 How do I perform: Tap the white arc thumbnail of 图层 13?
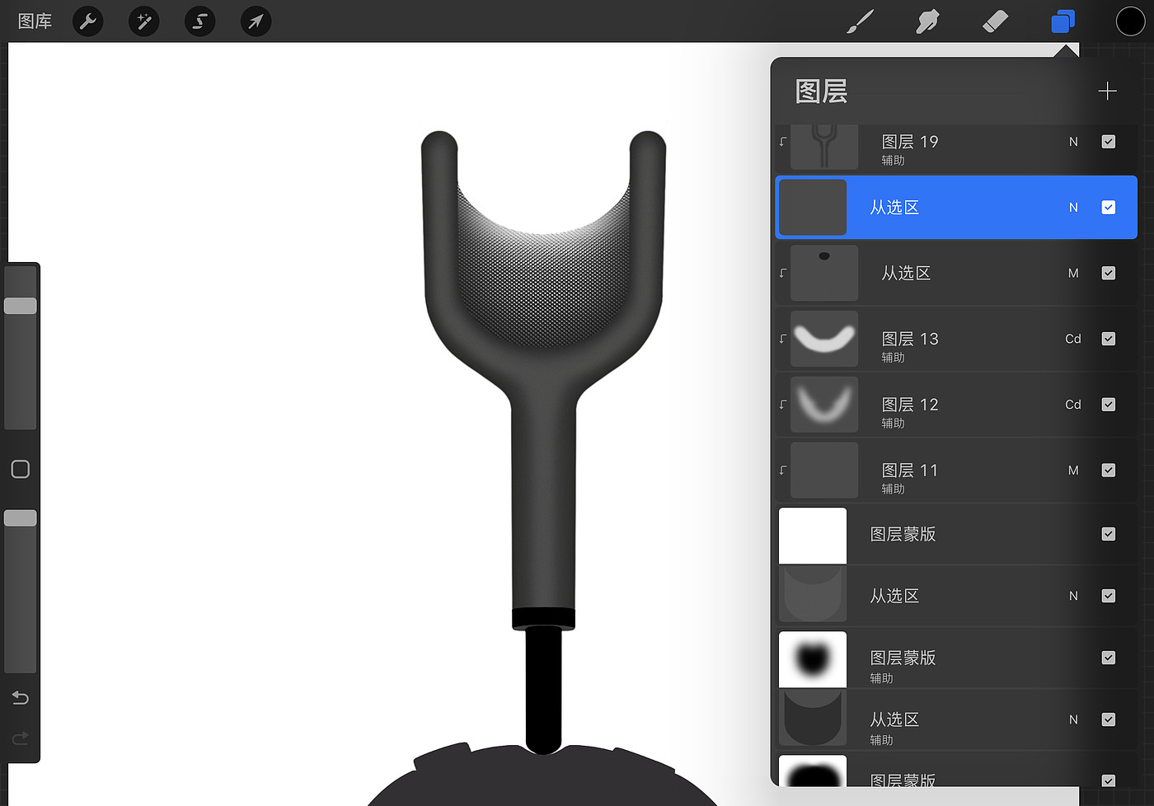click(x=824, y=339)
